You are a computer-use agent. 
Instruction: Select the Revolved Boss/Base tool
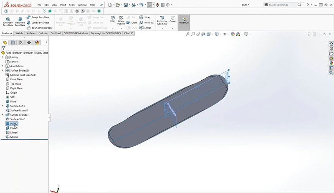[x=20, y=22]
